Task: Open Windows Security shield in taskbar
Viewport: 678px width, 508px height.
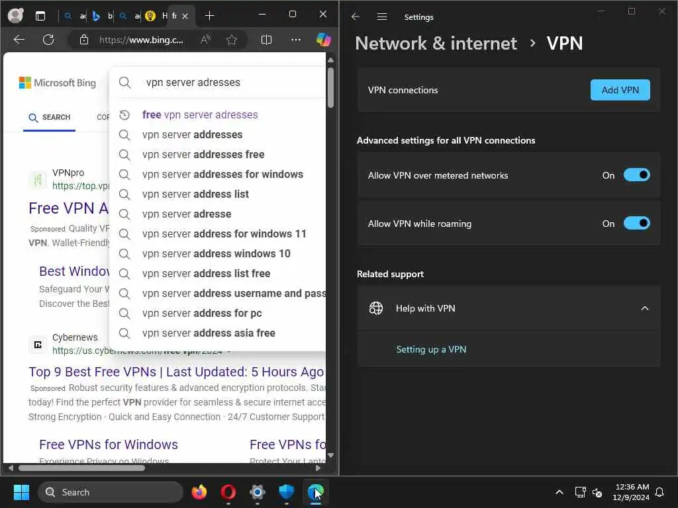Action: [x=286, y=492]
